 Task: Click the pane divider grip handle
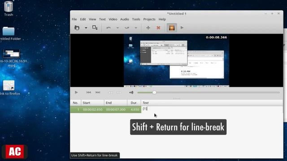177,98
